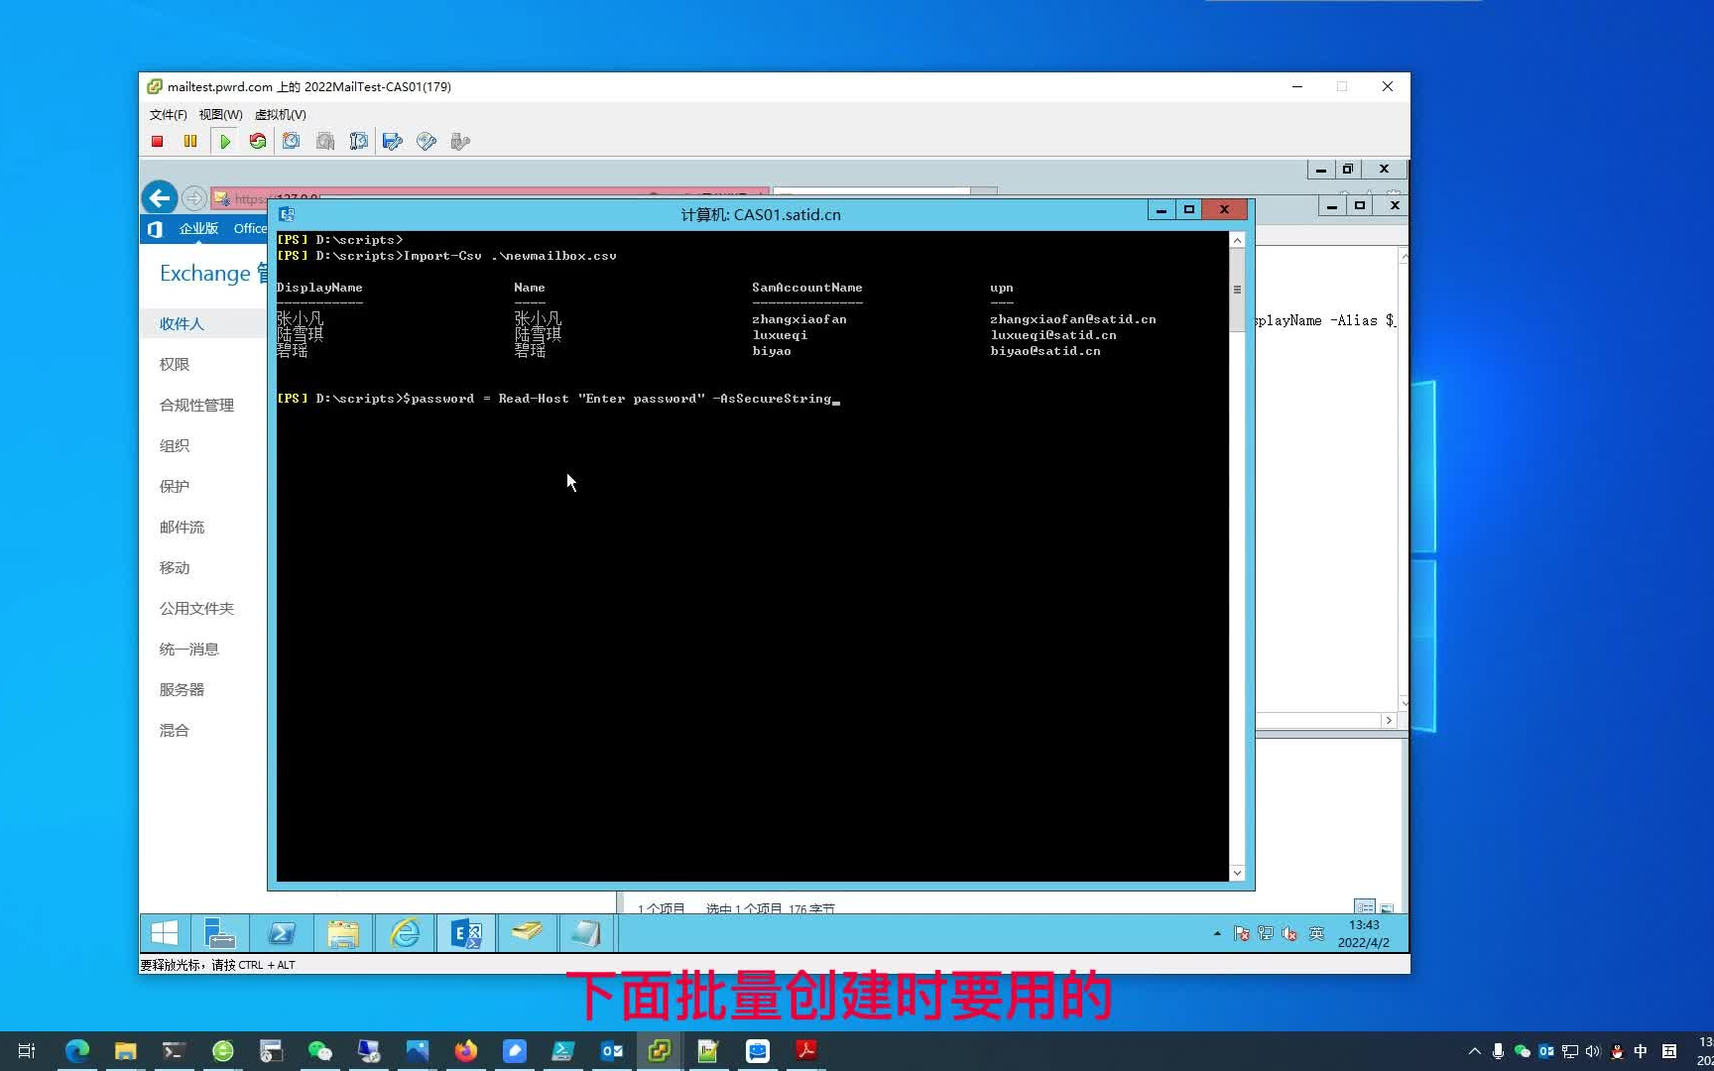Open 统一消息 in the Exchange sidebar
Screen dimensions: 1714x1071
(x=189, y=650)
